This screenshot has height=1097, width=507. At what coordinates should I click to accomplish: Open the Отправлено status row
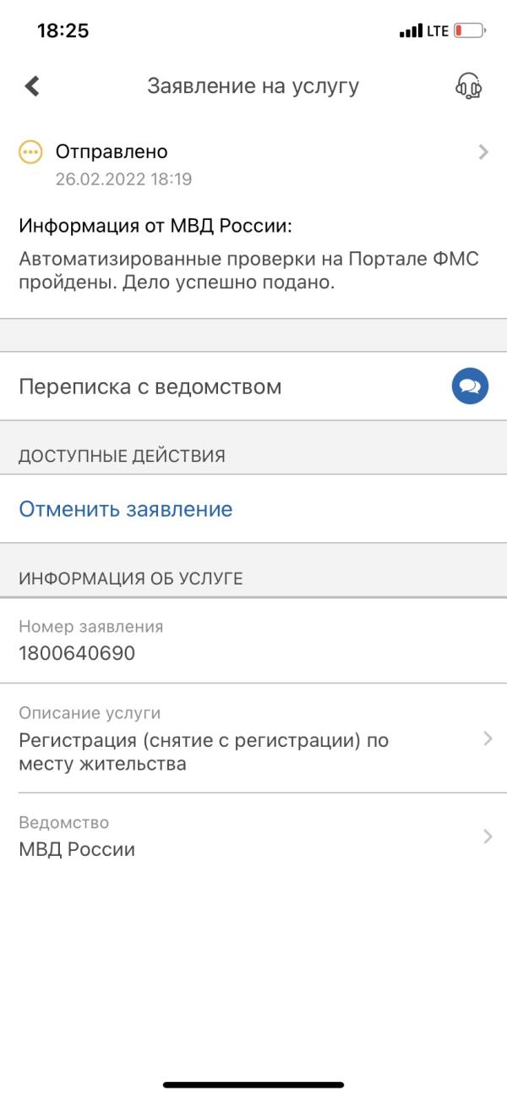253,164
